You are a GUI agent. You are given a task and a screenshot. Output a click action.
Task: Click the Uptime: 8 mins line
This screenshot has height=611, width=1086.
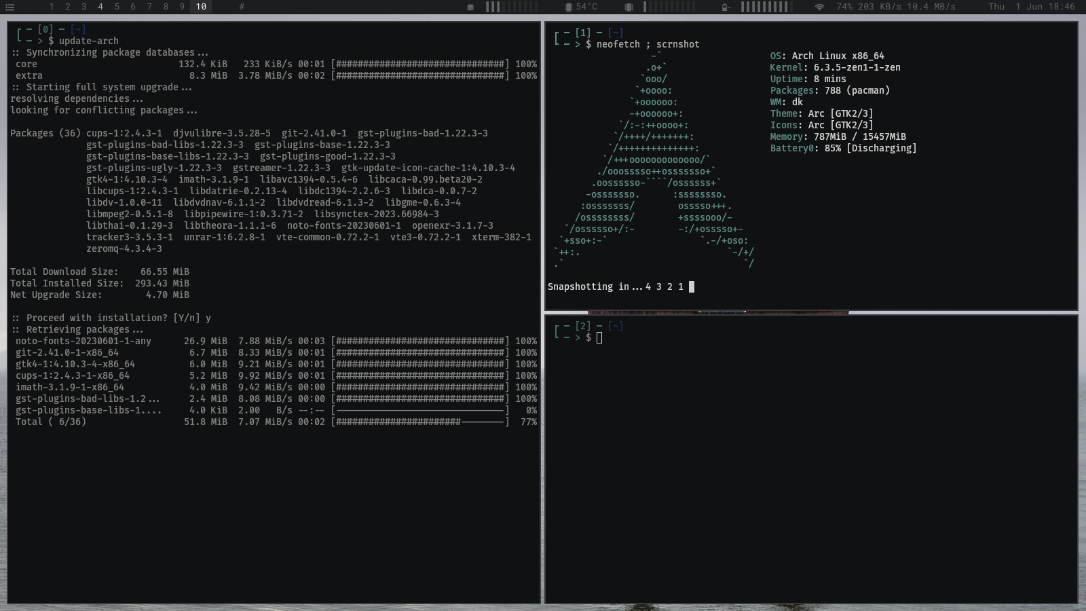click(x=808, y=79)
